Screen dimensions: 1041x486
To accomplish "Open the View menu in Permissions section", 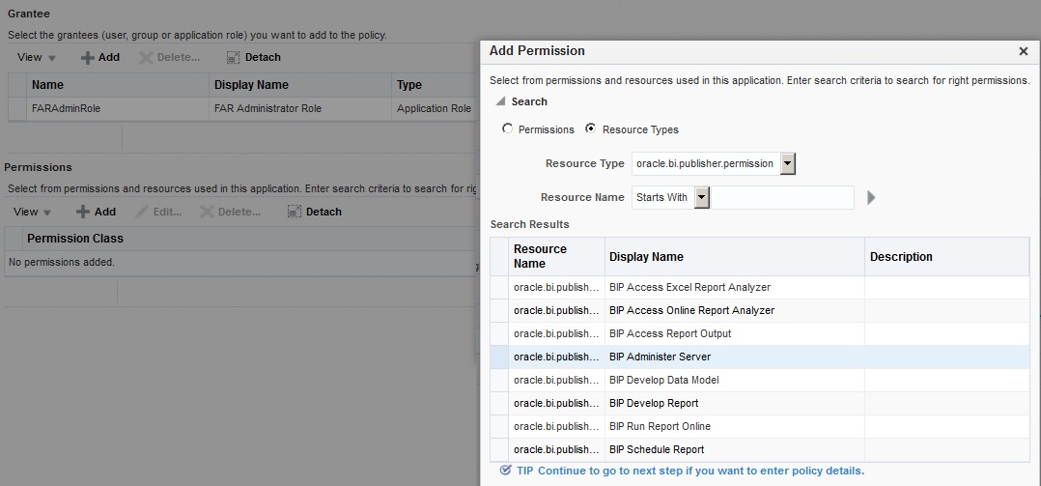I will pyautogui.click(x=33, y=213).
